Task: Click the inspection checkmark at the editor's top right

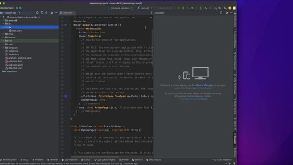Action: pyautogui.click(x=151, y=17)
